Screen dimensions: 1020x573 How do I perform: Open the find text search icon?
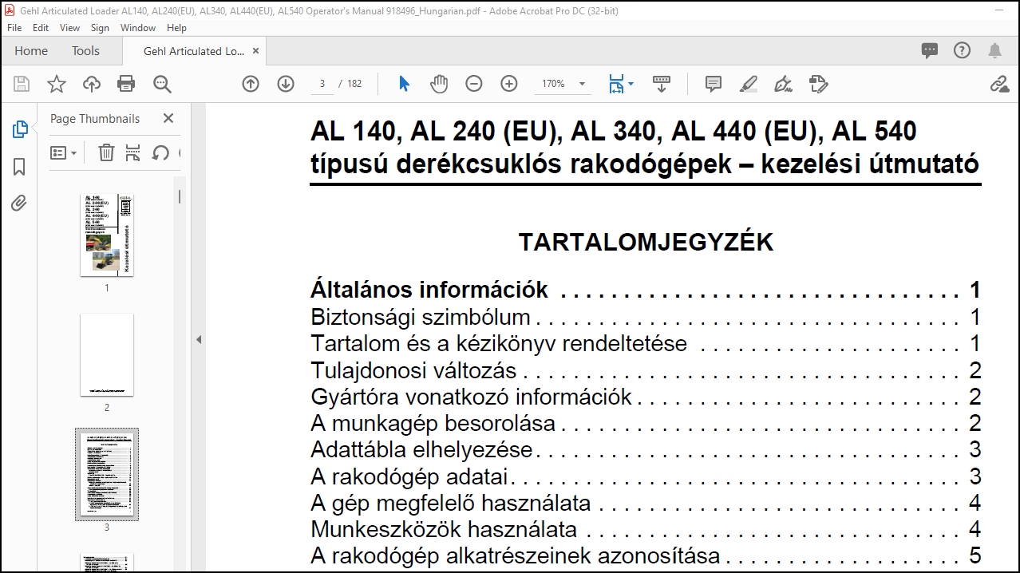(x=162, y=84)
